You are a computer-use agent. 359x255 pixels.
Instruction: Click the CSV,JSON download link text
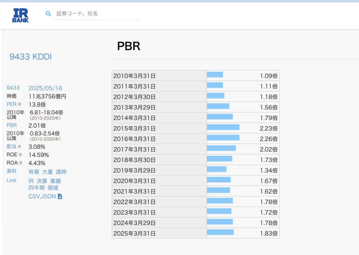tap(42, 196)
